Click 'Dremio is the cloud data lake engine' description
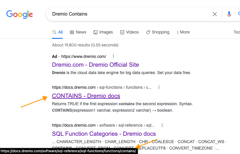This screenshot has height=154, width=240. 121,73
